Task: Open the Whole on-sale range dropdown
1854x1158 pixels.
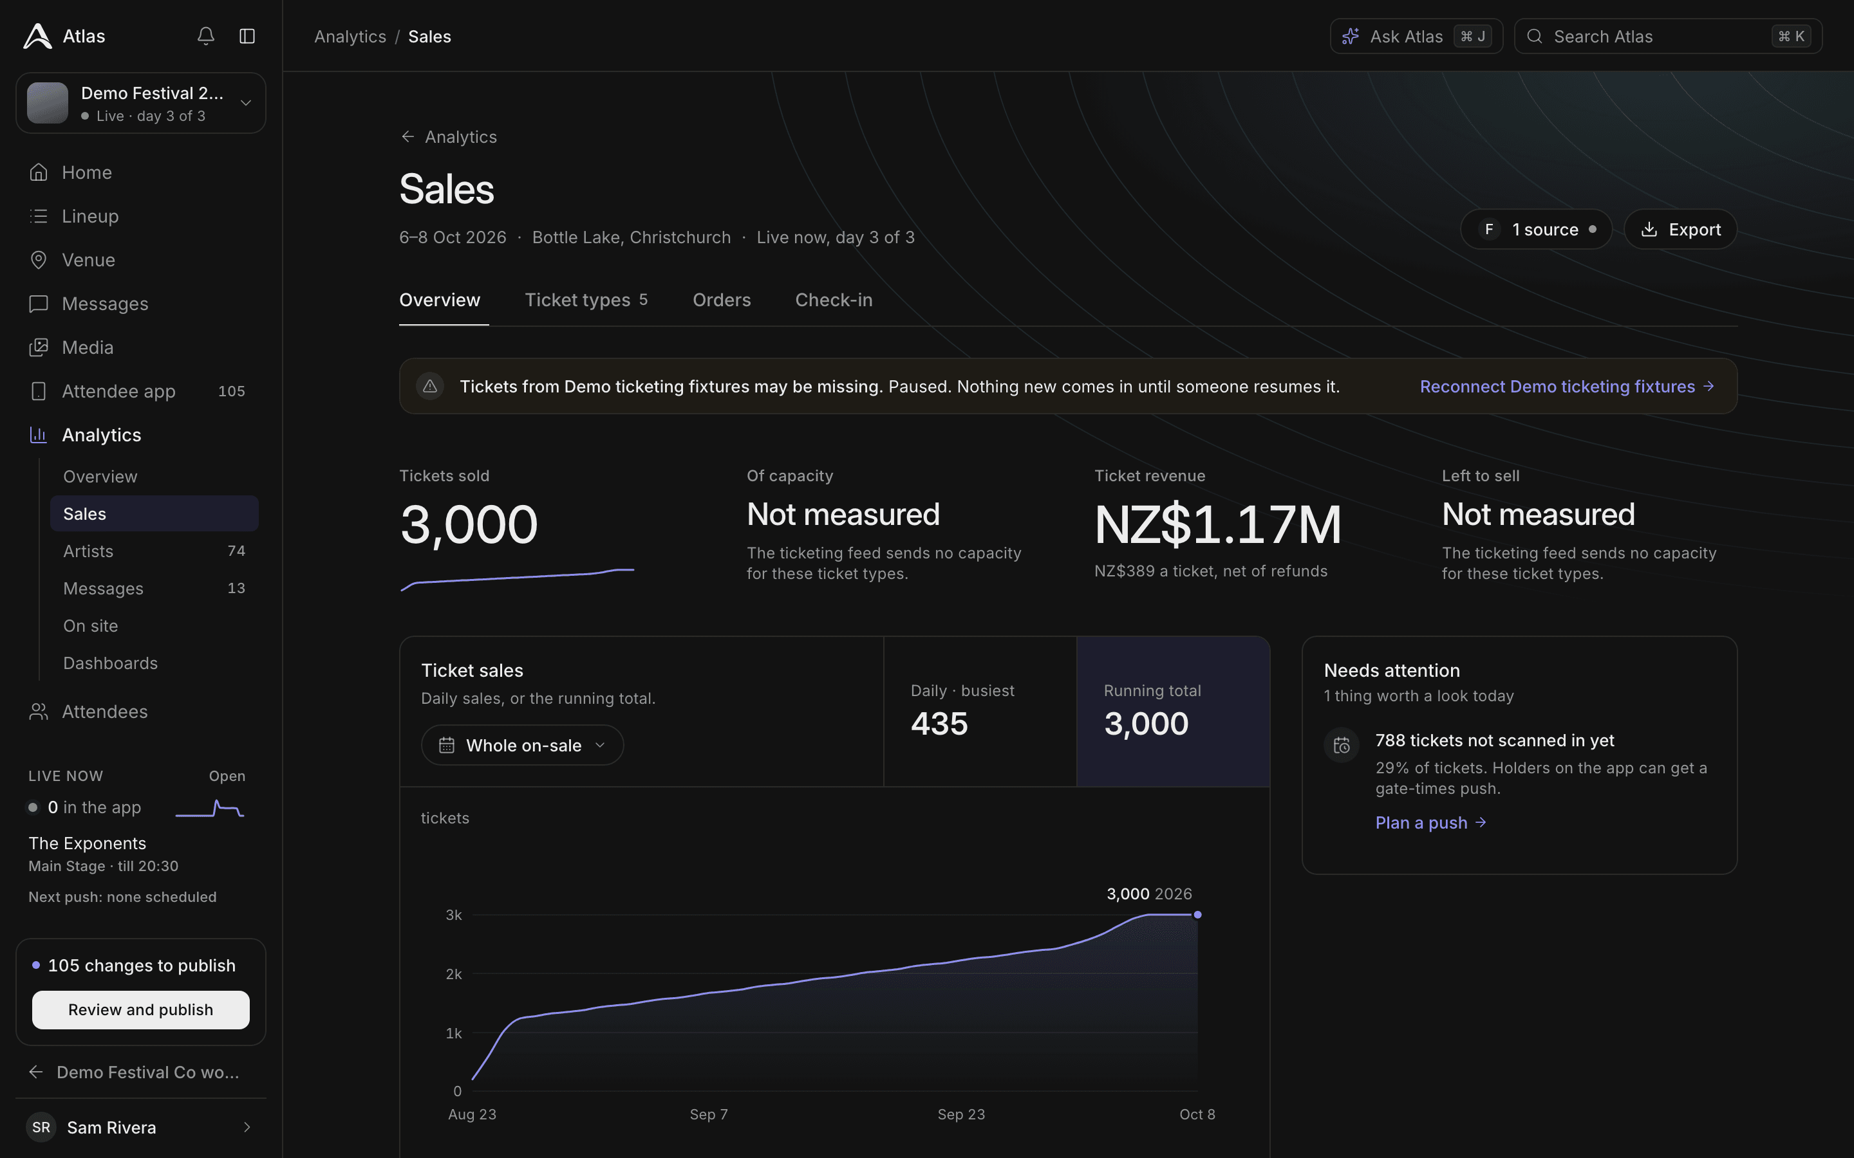Action: (x=521, y=745)
